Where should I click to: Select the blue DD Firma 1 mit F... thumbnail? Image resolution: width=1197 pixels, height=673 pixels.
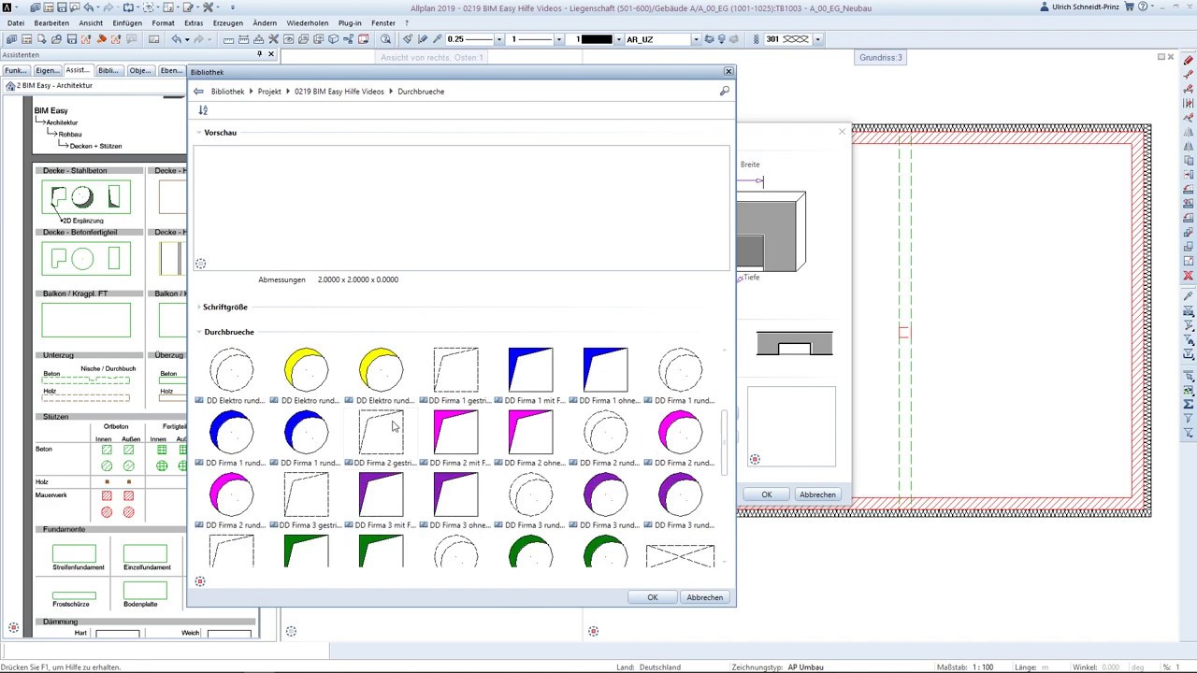[x=530, y=370]
